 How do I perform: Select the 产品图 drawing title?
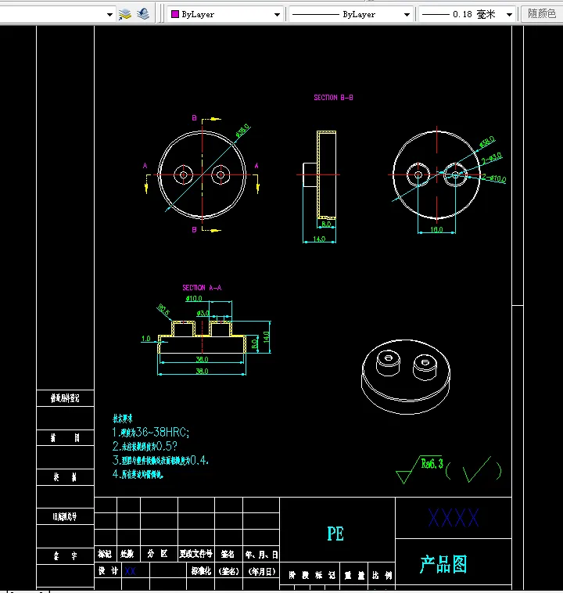[443, 564]
